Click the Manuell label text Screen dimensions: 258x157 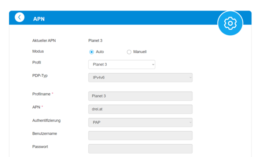(140, 52)
